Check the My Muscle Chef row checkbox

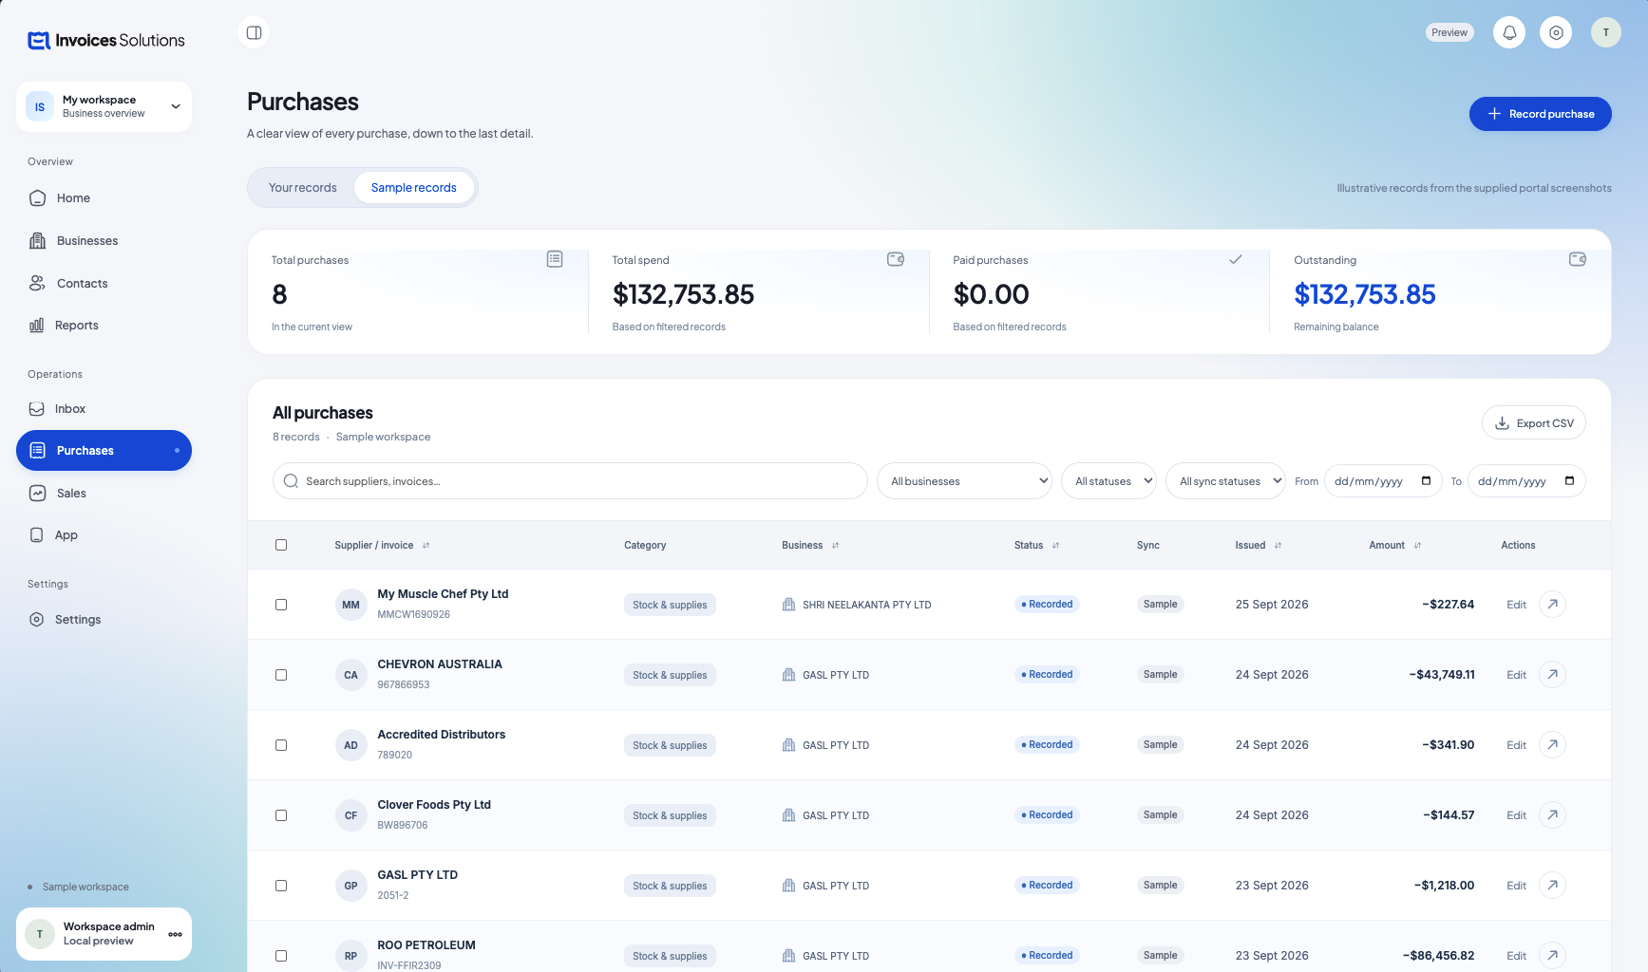coord(281,605)
